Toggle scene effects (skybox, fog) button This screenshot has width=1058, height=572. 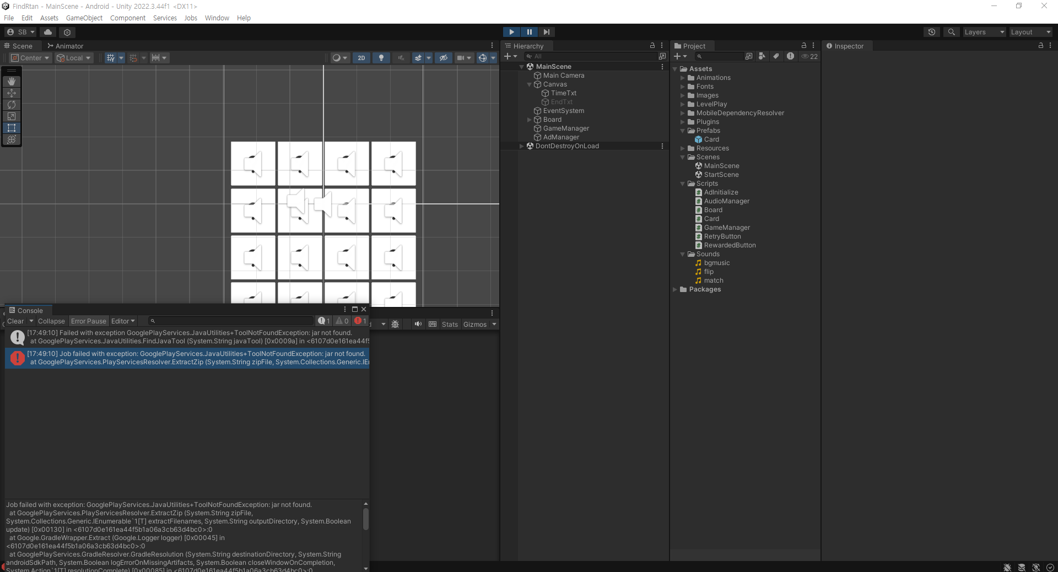click(419, 58)
